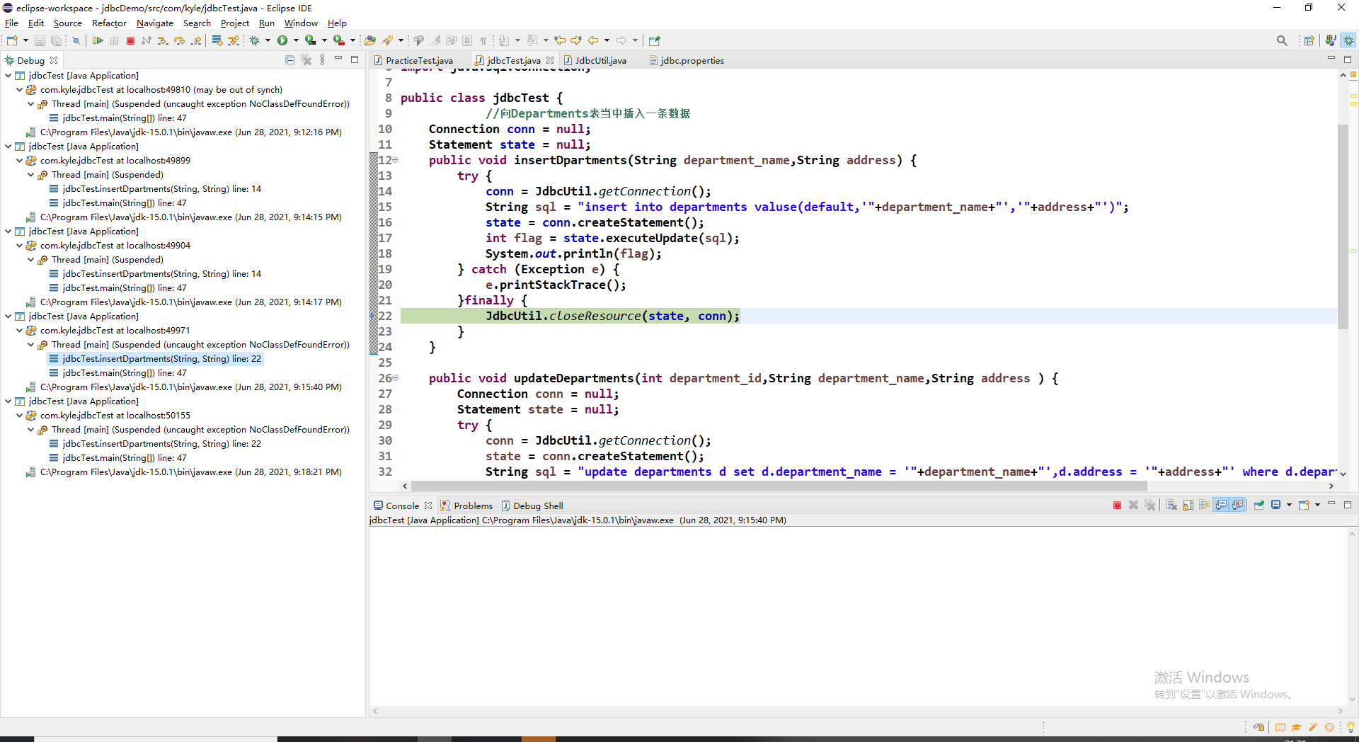Viewport: 1359px width, 742px height.
Task: Switch to the jdbc.properties editor tab
Action: (x=692, y=61)
